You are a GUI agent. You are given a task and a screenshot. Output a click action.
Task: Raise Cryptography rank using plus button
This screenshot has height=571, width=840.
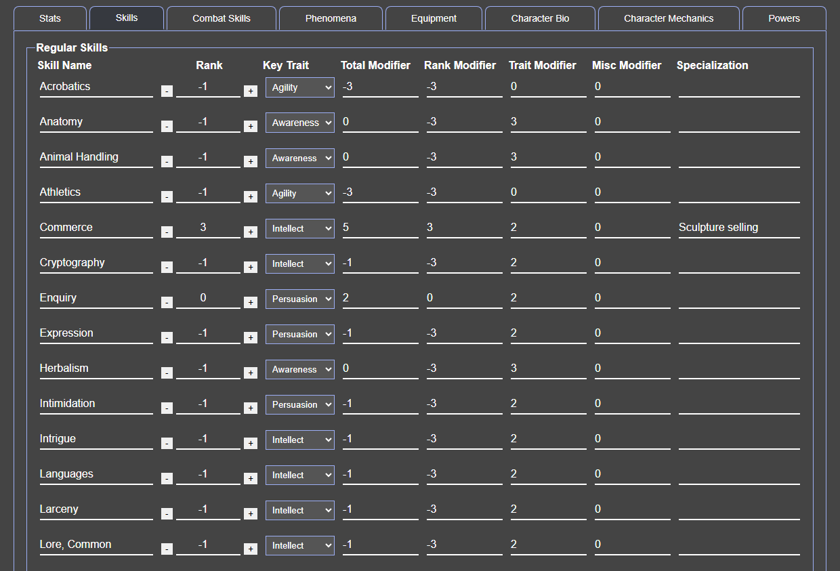tap(251, 267)
